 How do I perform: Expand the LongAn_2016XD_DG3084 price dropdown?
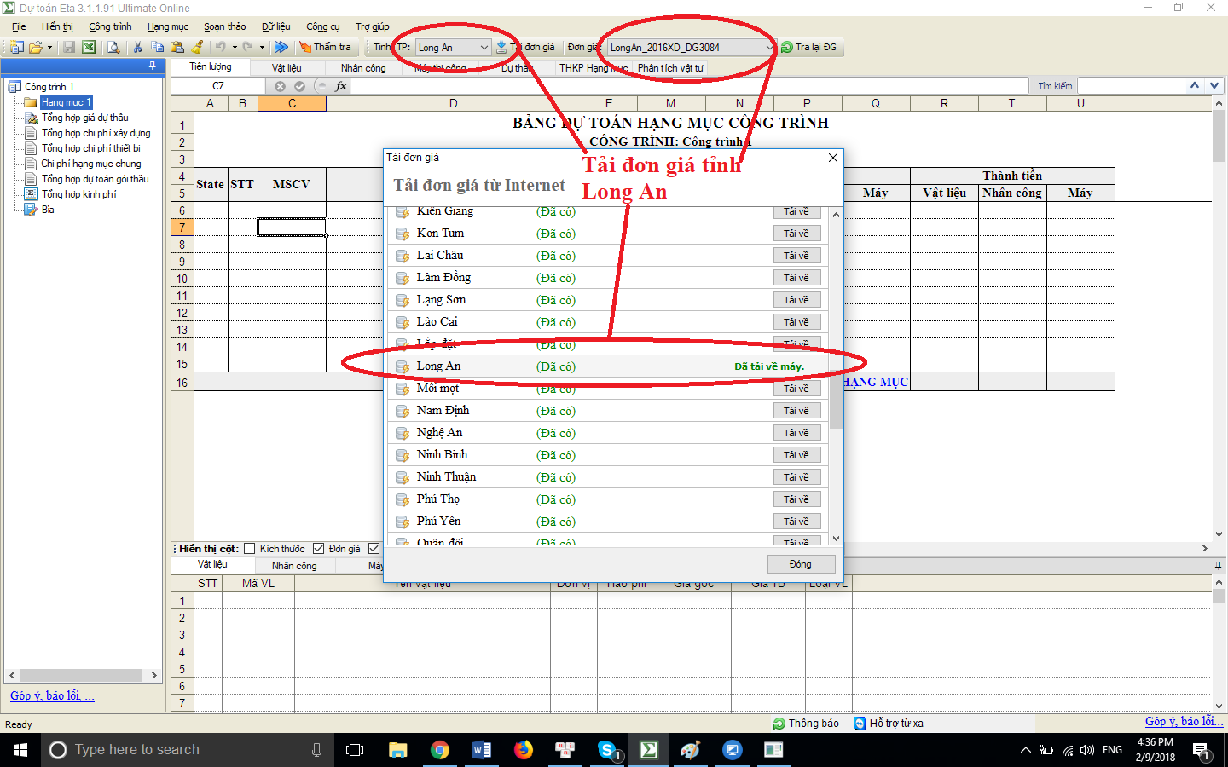point(768,48)
